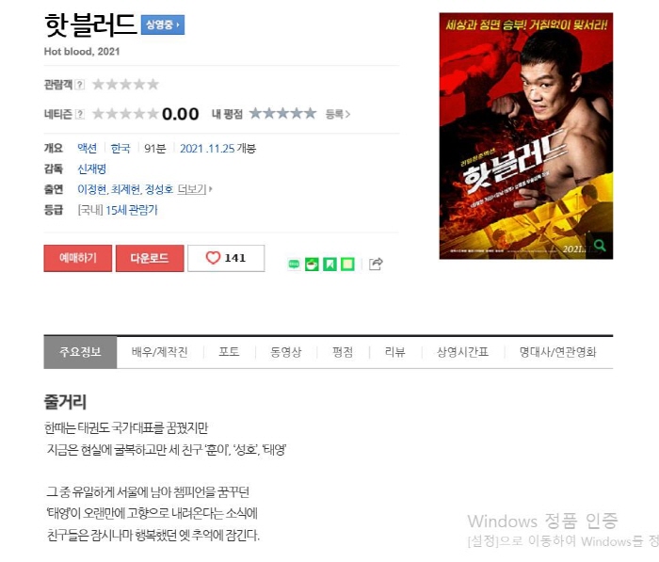
Task: Click the help icon beside 관람객
Action: (x=79, y=85)
